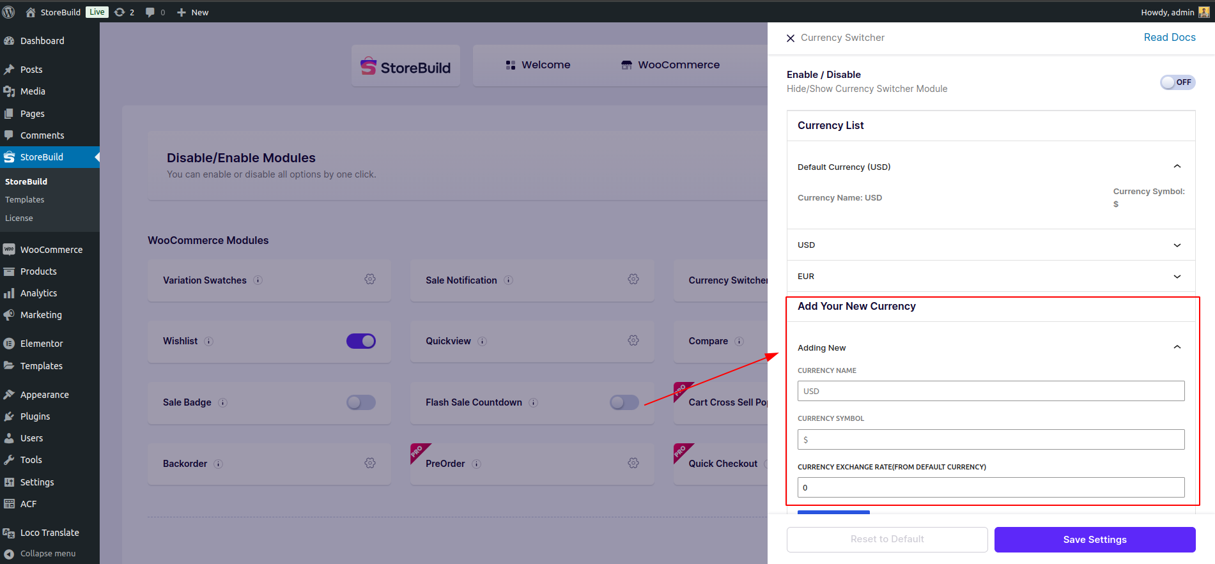The image size is (1215, 564).
Task: Click info icon beside Compare
Action: (x=739, y=342)
